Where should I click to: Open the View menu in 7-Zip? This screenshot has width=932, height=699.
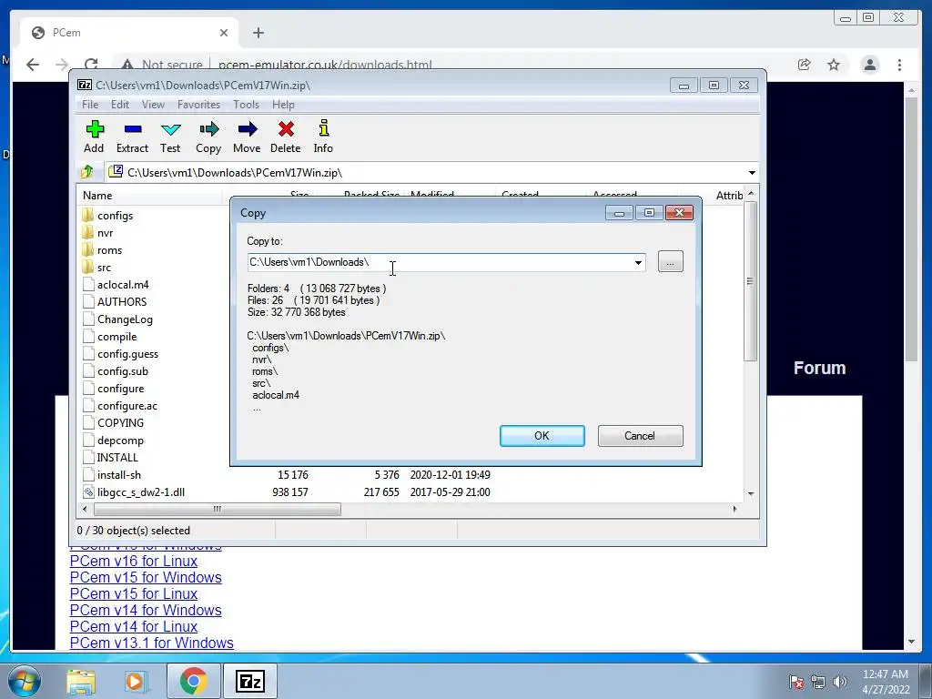(x=153, y=105)
